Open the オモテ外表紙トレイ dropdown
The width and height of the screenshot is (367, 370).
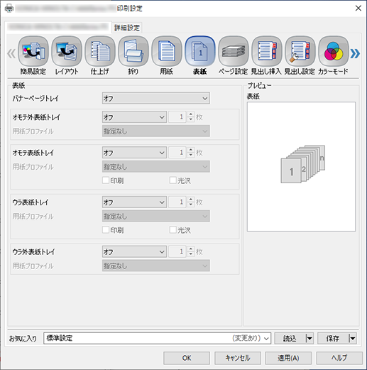point(134,117)
